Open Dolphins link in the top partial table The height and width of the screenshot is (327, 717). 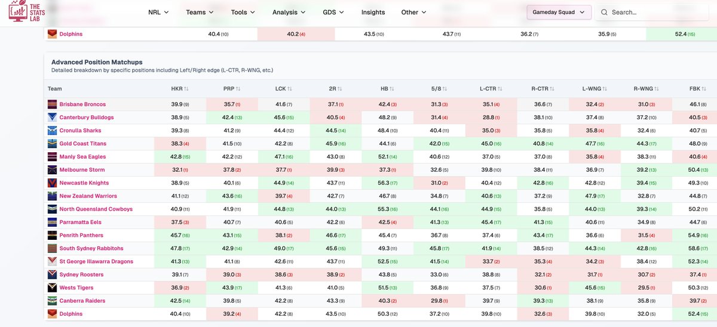tap(71, 34)
